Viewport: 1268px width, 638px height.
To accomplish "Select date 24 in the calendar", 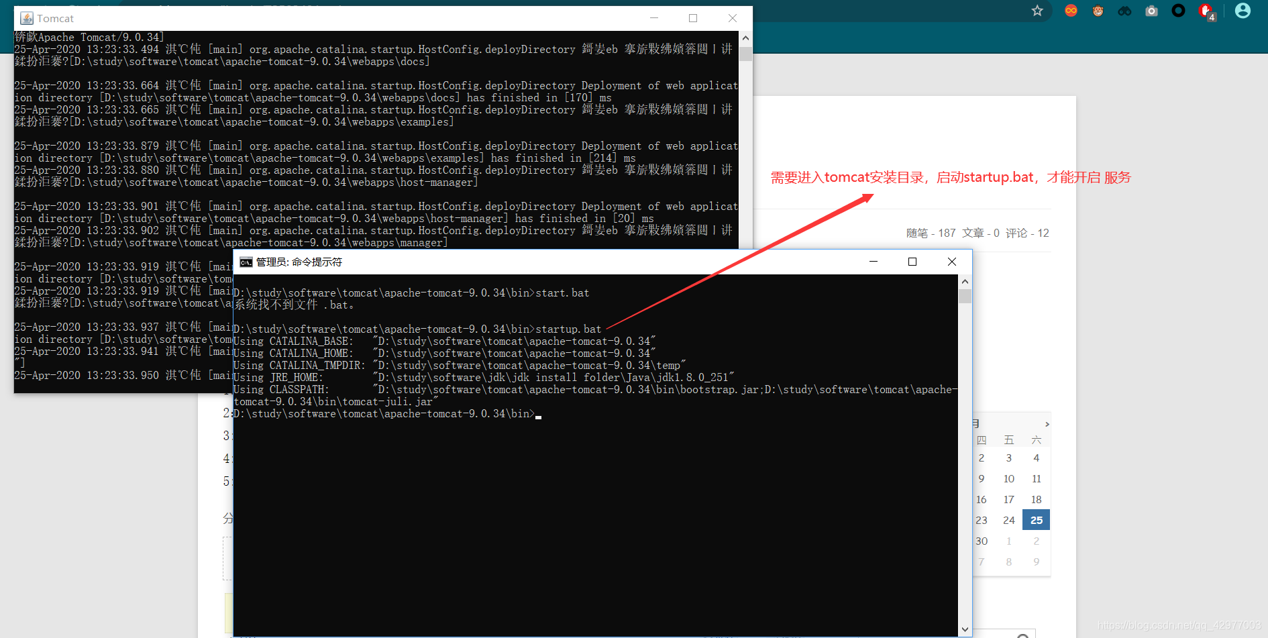I will pyautogui.click(x=1008, y=520).
